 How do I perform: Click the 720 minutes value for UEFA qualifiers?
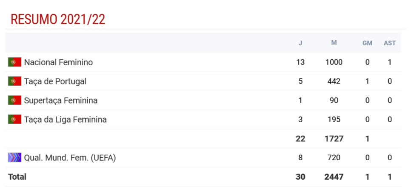click(334, 158)
